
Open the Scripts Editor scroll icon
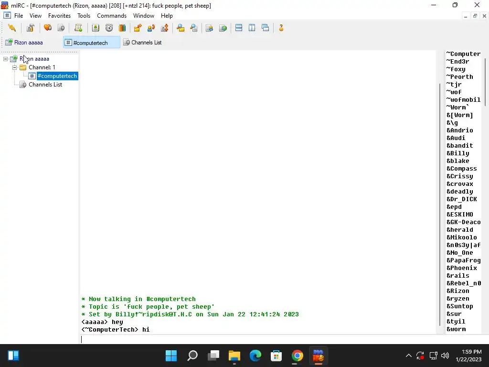pos(78,28)
